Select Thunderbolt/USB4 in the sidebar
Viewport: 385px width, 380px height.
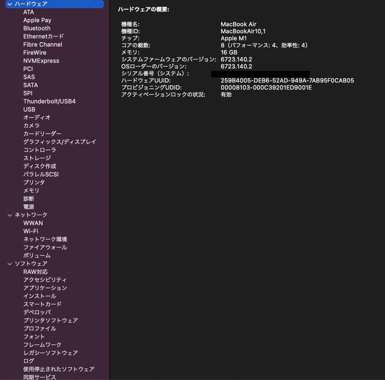click(x=49, y=101)
